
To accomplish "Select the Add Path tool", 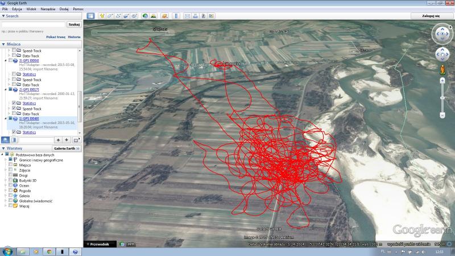I will pos(118,16).
